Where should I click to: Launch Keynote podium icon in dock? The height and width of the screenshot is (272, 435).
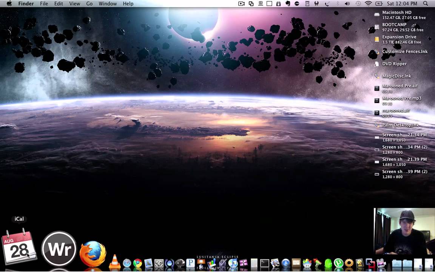(x=201, y=264)
